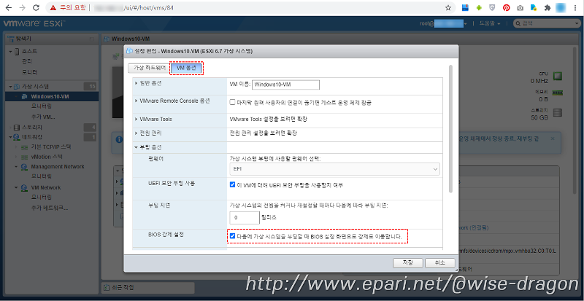
Task: Click the browser Back arrow
Action: point(8,7)
